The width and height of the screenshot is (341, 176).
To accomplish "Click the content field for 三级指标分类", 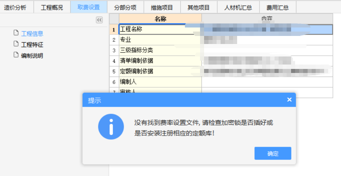I will (267, 50).
